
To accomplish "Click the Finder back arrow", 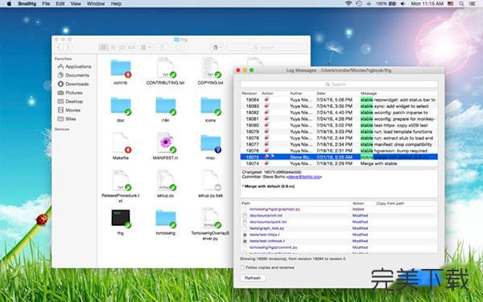I will [x=59, y=48].
